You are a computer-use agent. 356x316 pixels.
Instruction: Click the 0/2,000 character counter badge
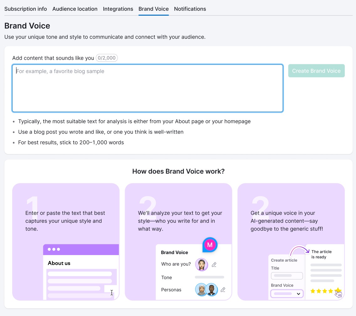pos(107,58)
